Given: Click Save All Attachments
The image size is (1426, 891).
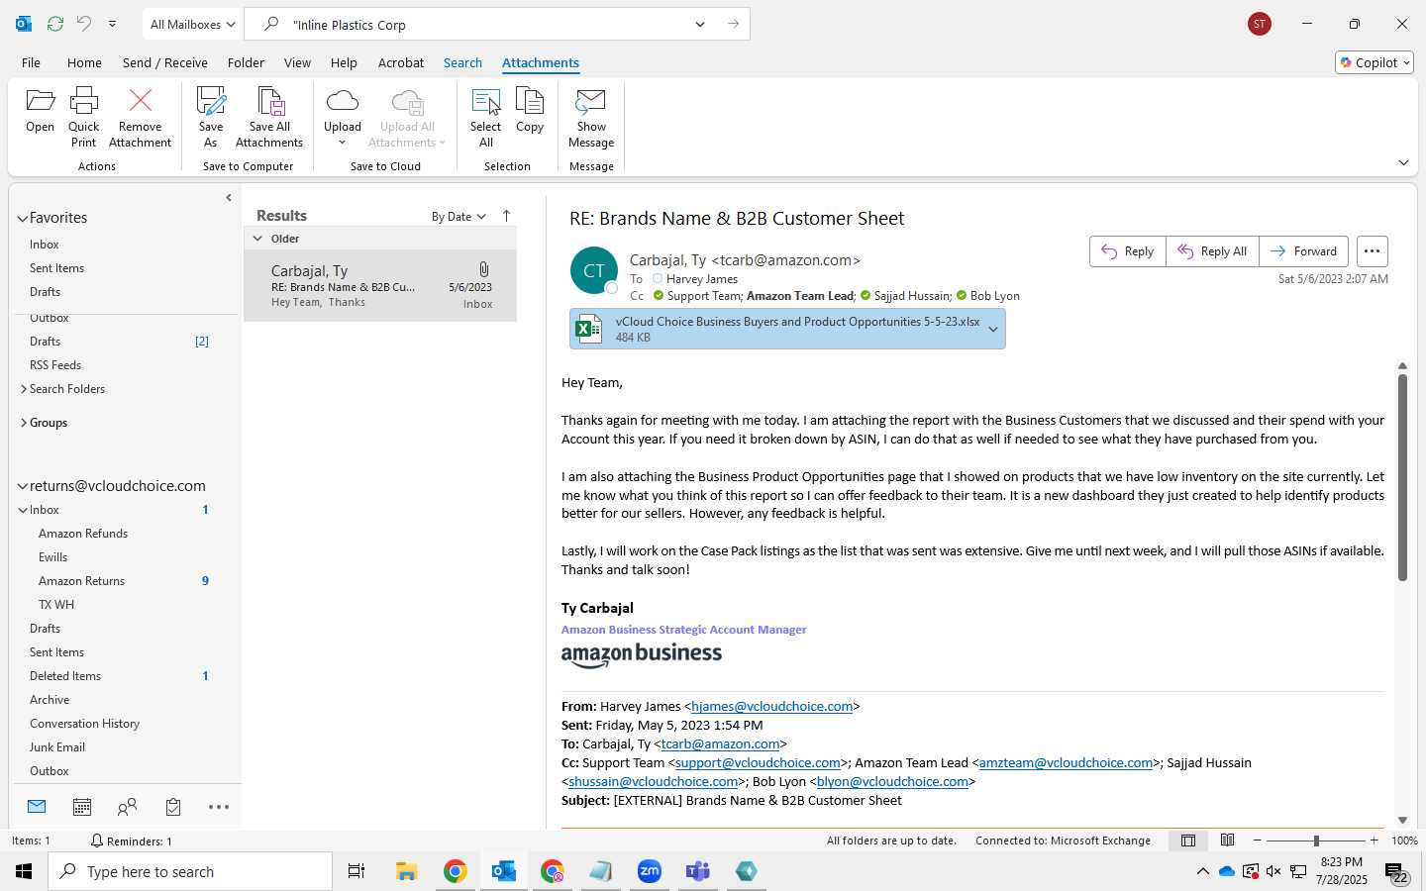Looking at the screenshot, I should click(269, 117).
